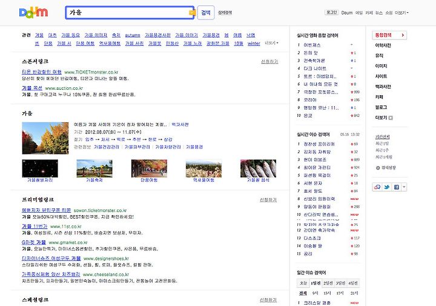The image size is (436, 306).
Task: Open the 백과사전 link after the definition
Action: click(x=180, y=125)
